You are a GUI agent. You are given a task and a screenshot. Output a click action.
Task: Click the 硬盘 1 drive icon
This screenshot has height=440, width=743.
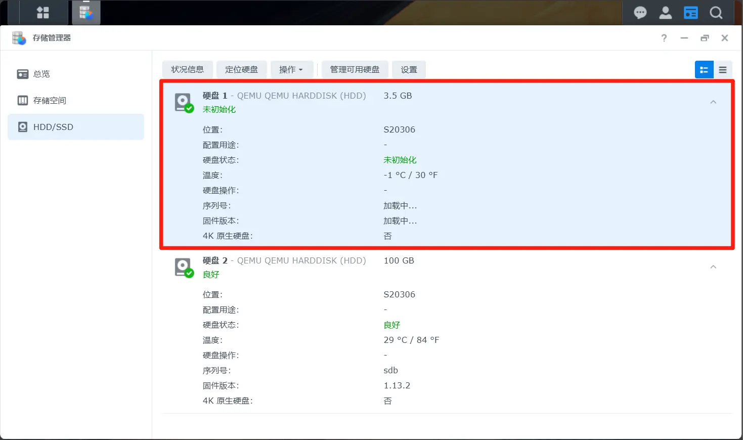click(x=184, y=102)
